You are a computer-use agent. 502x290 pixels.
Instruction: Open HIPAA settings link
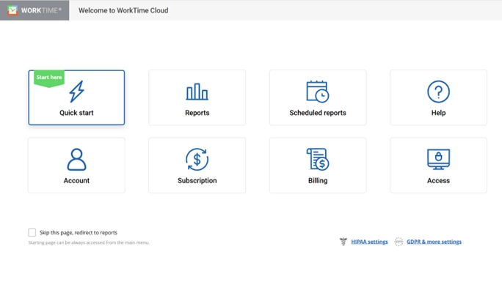click(369, 242)
